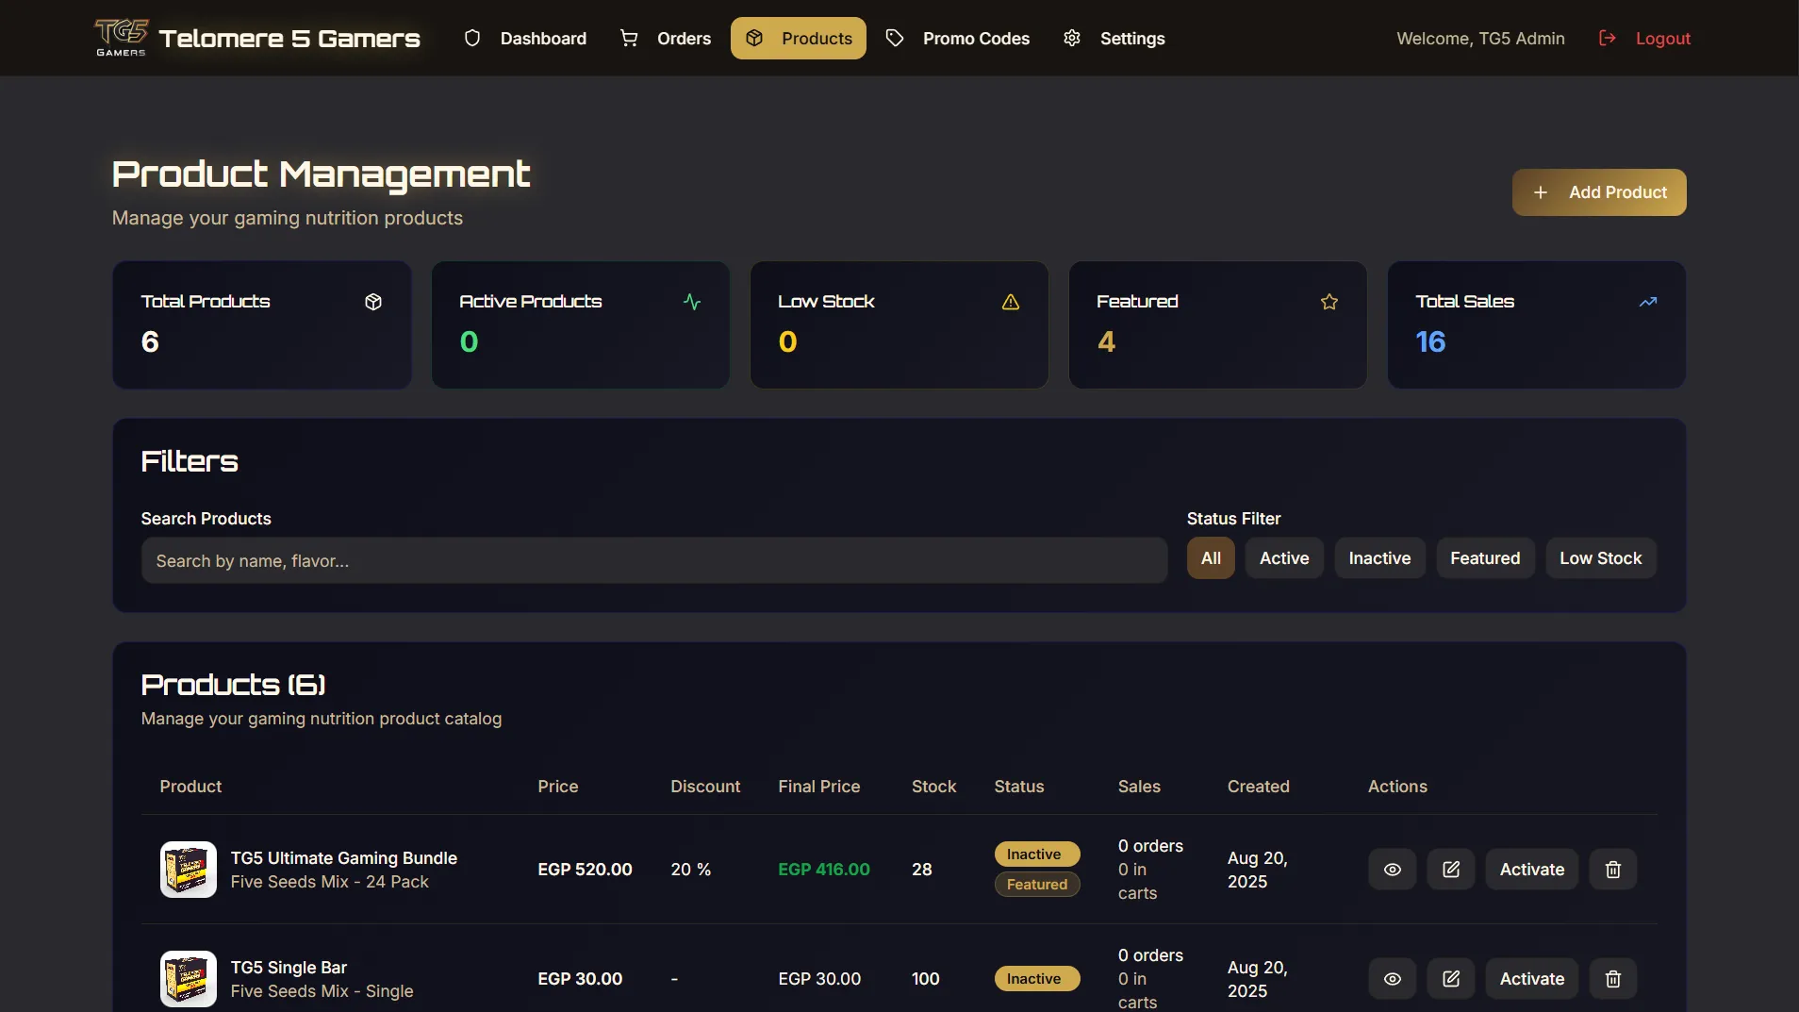The width and height of the screenshot is (1799, 1012).
Task: Click the Total Products count 6
Action: click(150, 341)
